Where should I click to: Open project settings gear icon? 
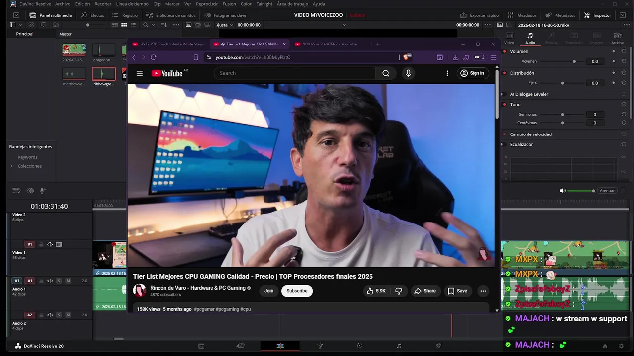621,346
